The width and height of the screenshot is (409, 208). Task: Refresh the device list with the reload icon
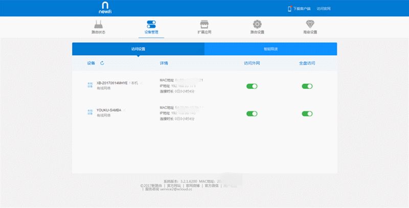point(102,63)
